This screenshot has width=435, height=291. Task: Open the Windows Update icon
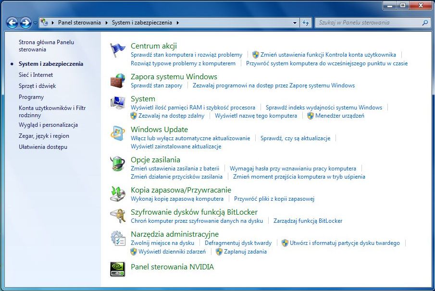[x=118, y=133]
